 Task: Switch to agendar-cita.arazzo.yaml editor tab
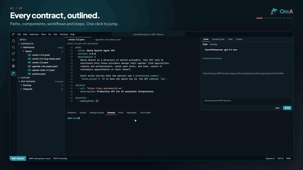110,40
